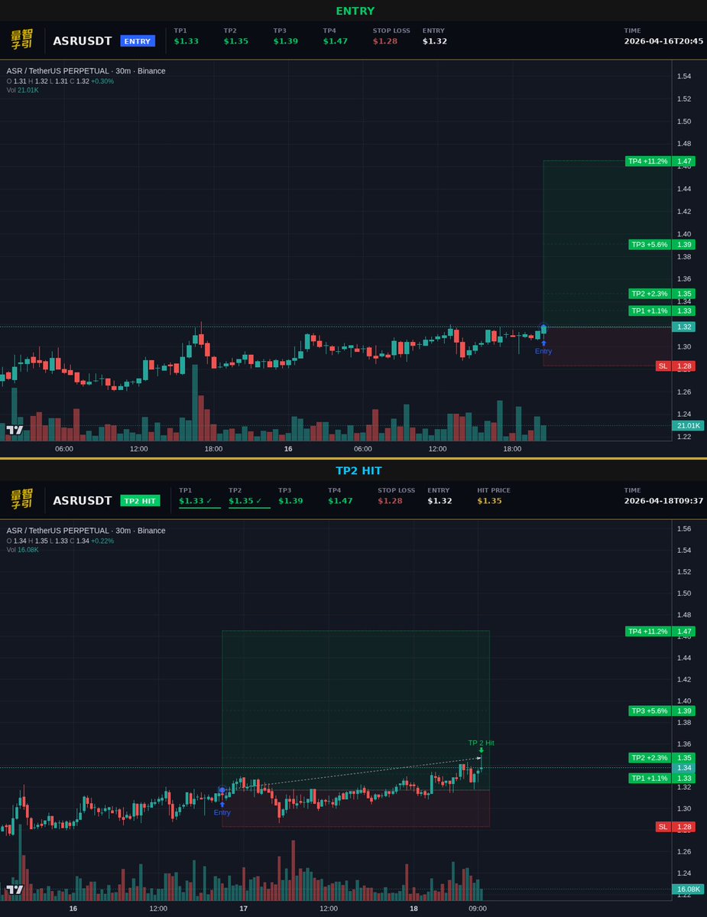Click the 'TP3 +5.6%' label on the ENTRY chart

pos(650,245)
